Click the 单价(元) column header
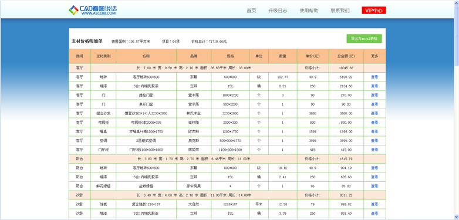This screenshot has width=459, height=220. (x=313, y=56)
